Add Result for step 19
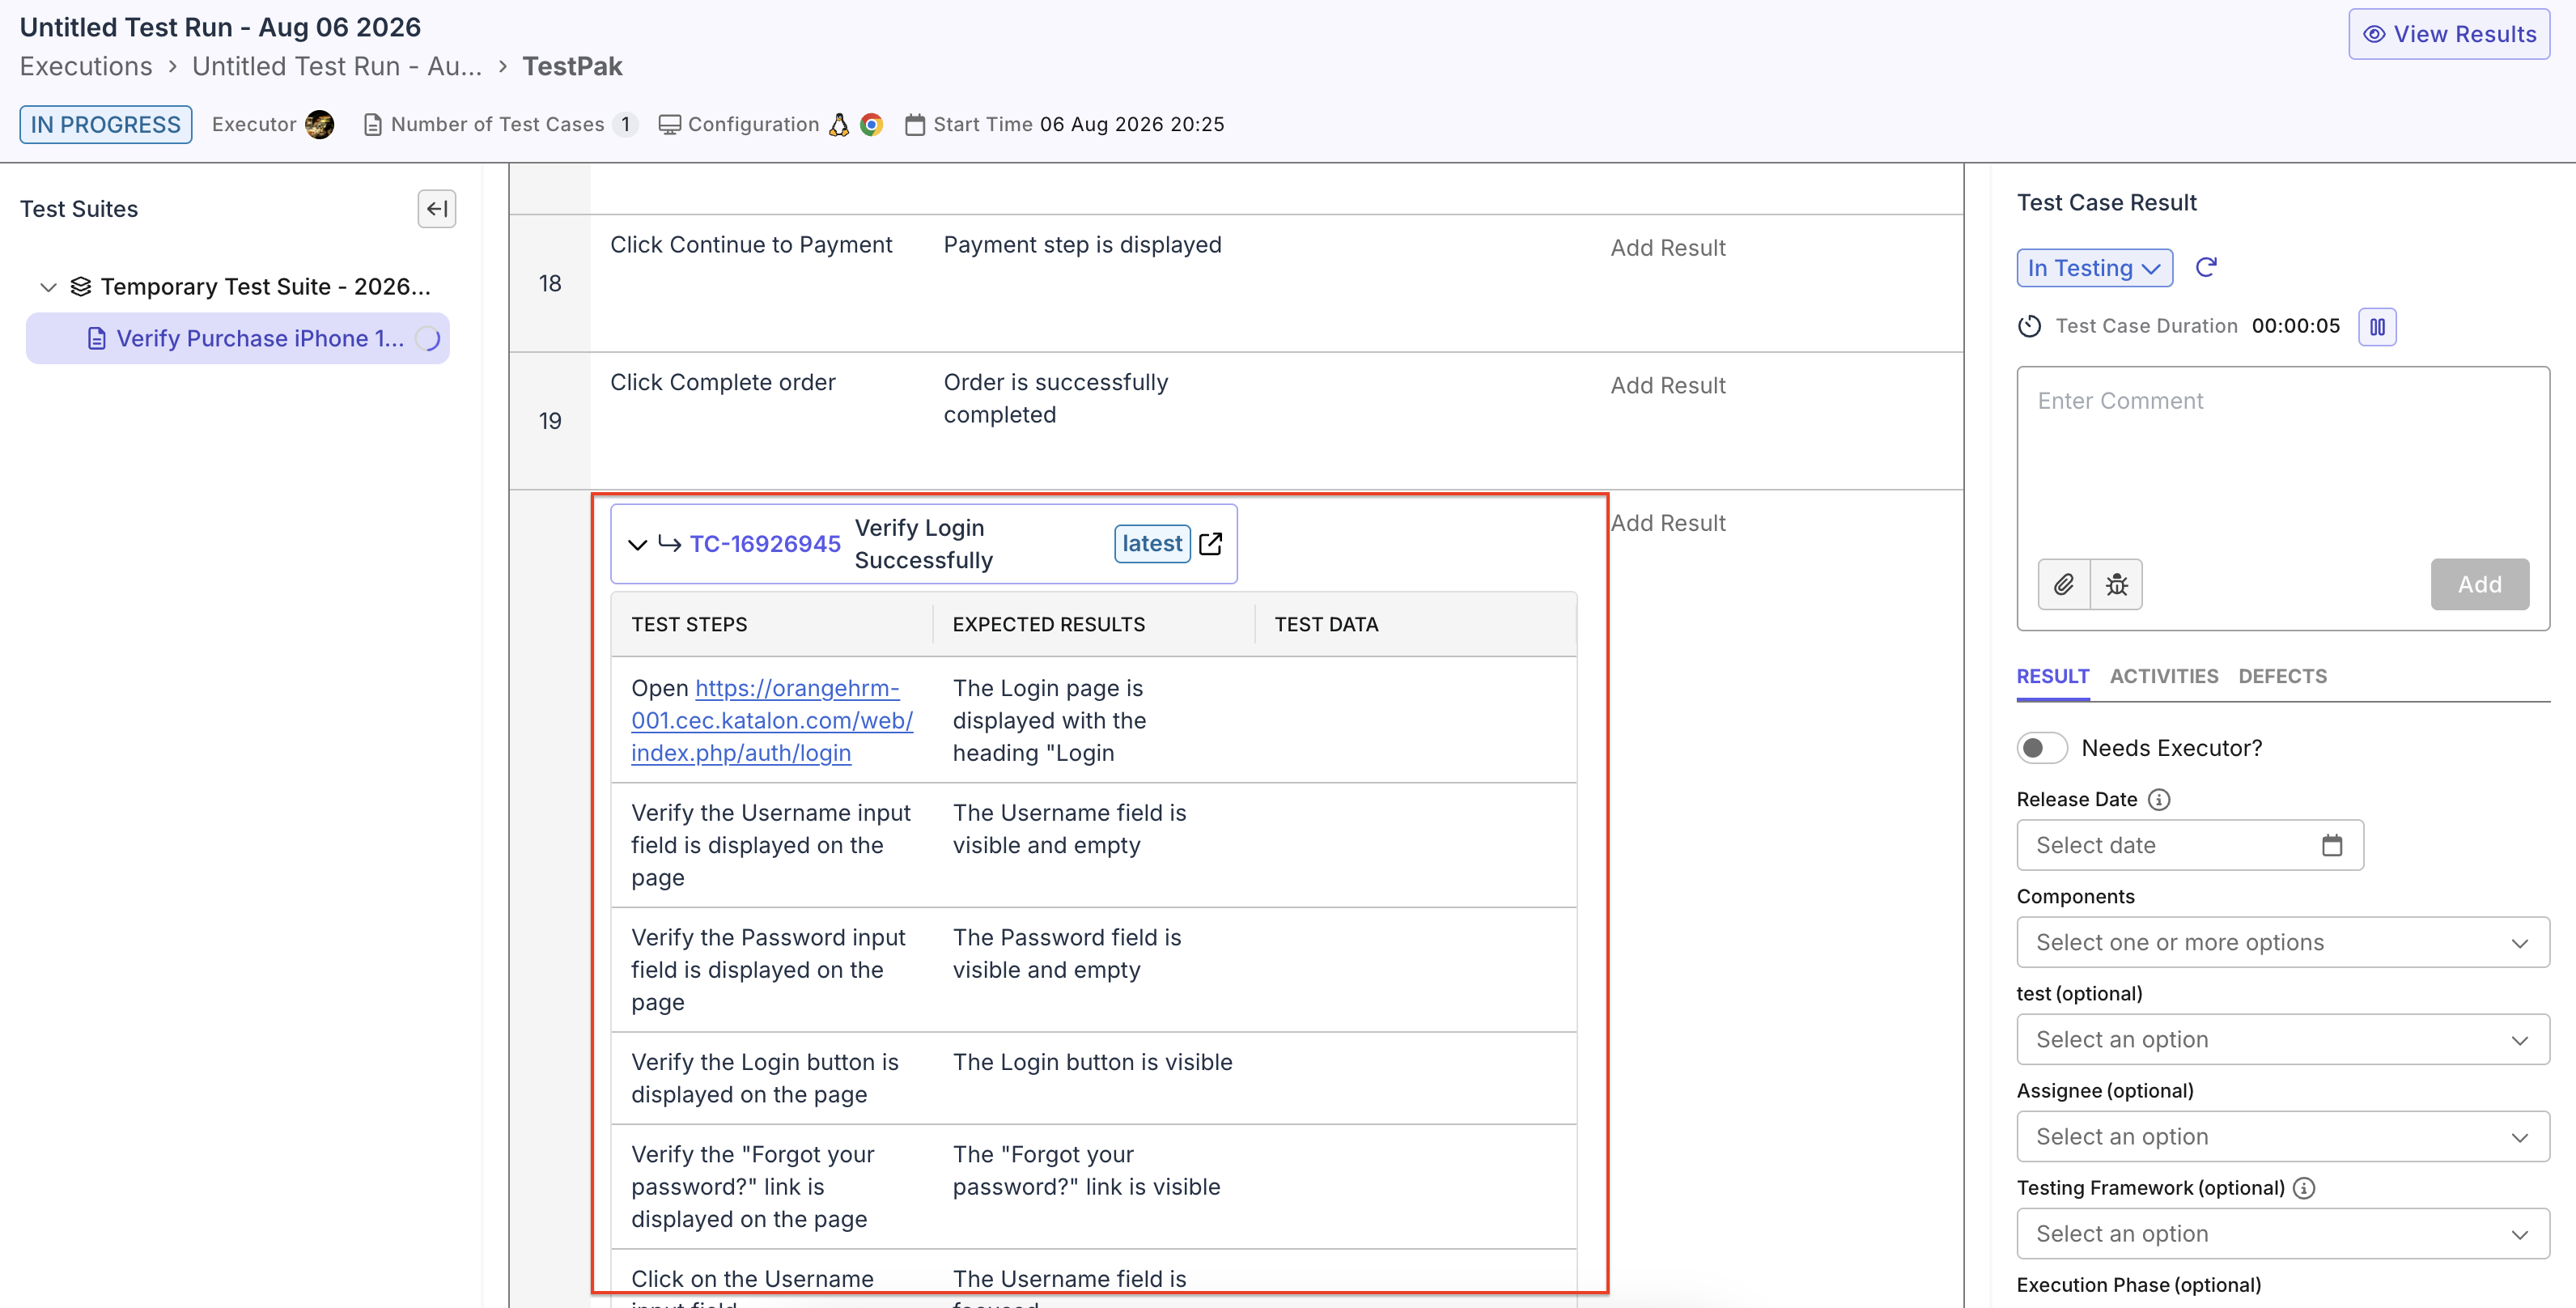The image size is (2576, 1308). [x=1668, y=385]
